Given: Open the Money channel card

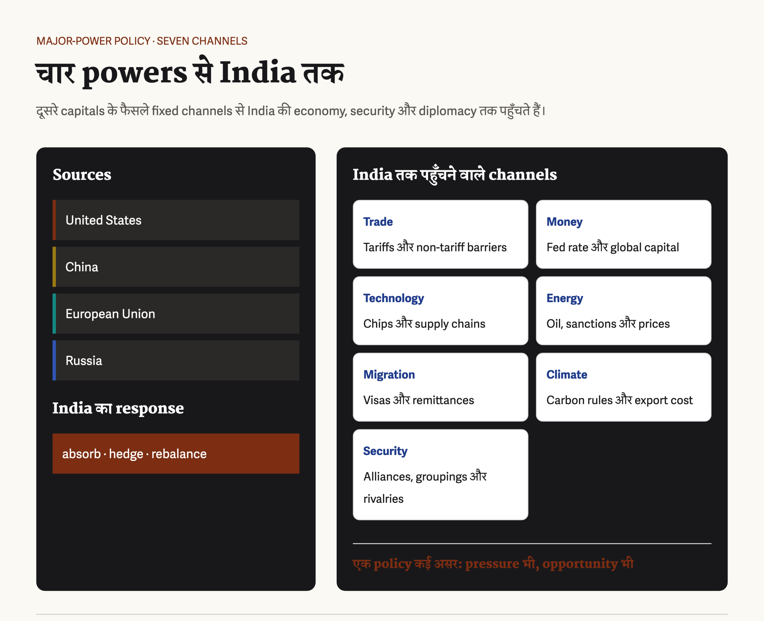Looking at the screenshot, I should tap(623, 234).
